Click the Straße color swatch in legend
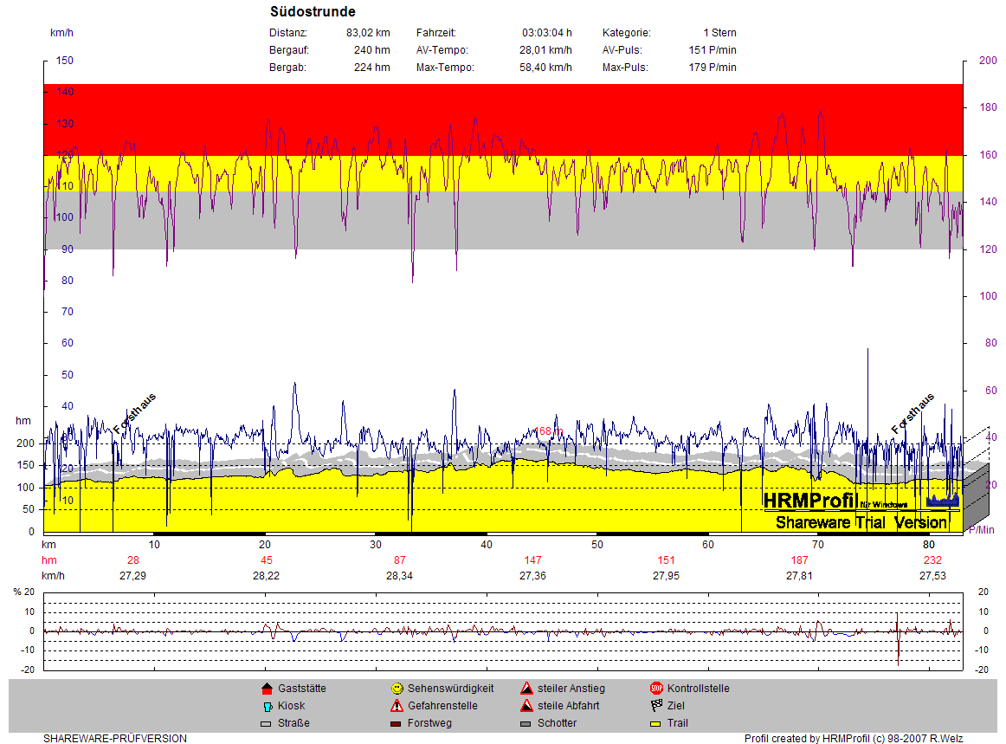The image size is (1006, 744). [267, 723]
